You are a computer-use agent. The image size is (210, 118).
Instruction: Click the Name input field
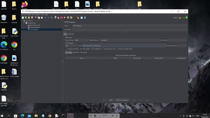coord(130,26)
